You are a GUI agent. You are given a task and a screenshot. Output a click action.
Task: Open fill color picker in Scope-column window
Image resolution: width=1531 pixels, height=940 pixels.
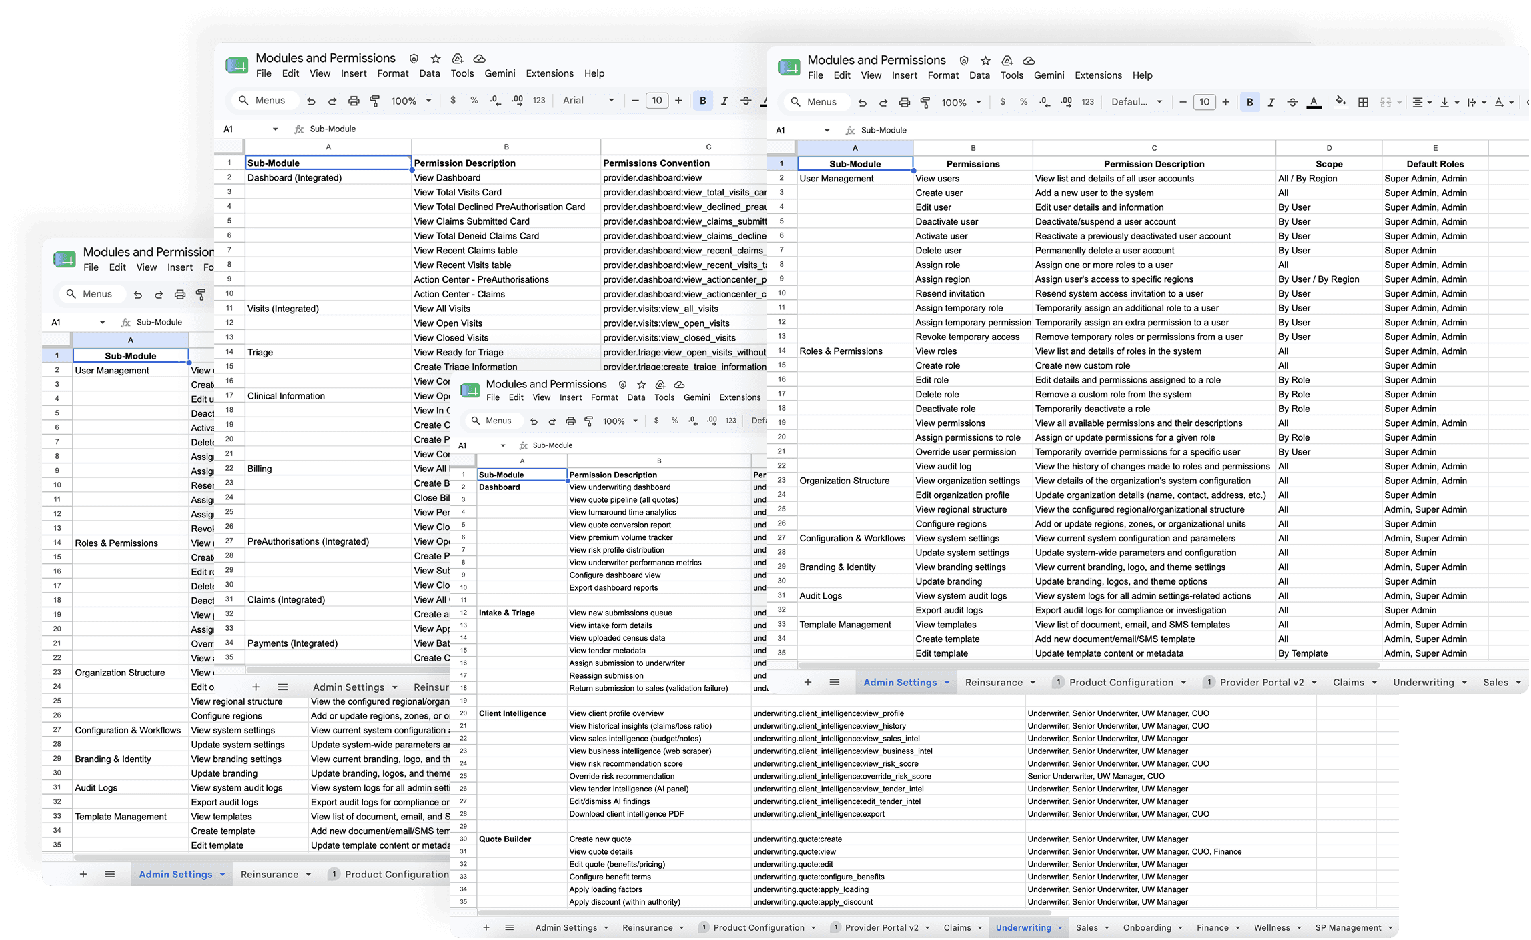click(1340, 102)
